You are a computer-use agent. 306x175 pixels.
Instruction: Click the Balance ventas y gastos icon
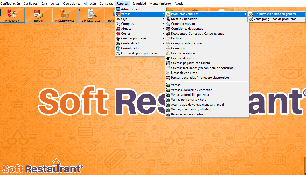pyautogui.click(x=168, y=114)
